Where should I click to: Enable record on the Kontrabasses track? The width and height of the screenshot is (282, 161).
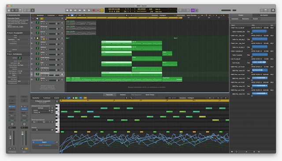coord(47,75)
